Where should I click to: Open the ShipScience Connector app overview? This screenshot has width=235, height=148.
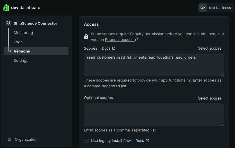click(35, 23)
